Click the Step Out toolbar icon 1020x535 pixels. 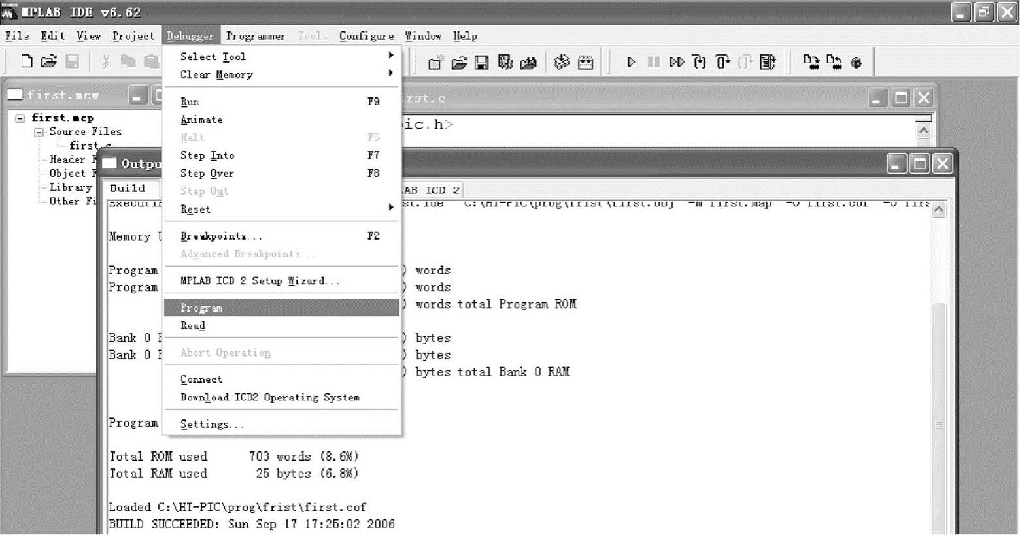[x=745, y=62]
